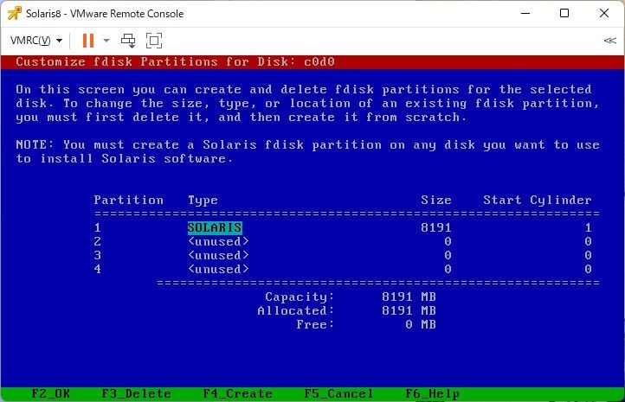
Task: Click the Start Cylinder column header
Action: point(538,200)
